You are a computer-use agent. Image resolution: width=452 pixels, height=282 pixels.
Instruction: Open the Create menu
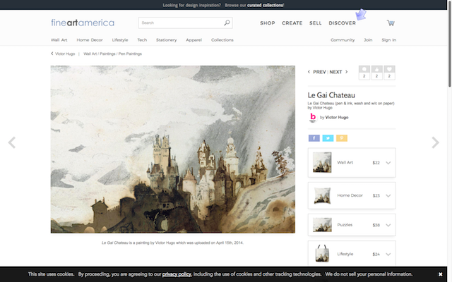click(x=292, y=23)
